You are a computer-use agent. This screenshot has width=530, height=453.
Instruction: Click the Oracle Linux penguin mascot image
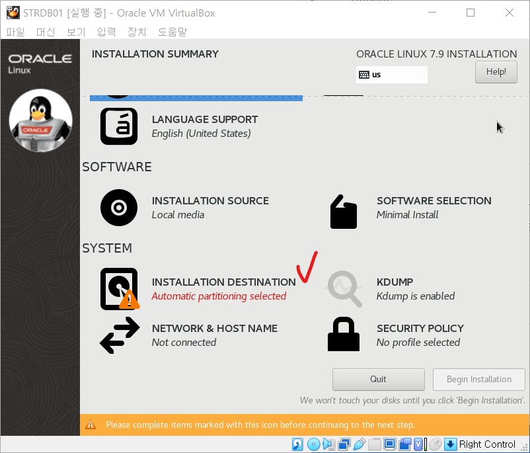coord(40,120)
